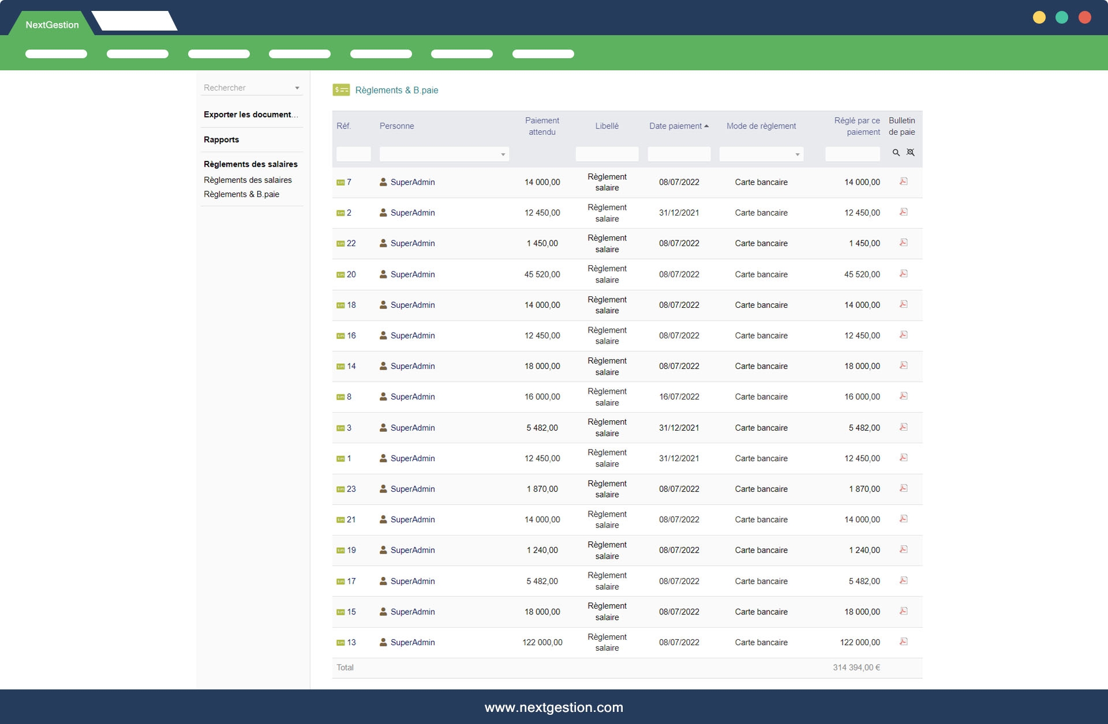1108x724 pixels.
Task: Click the payment icon next to ref 22
Action: point(340,244)
